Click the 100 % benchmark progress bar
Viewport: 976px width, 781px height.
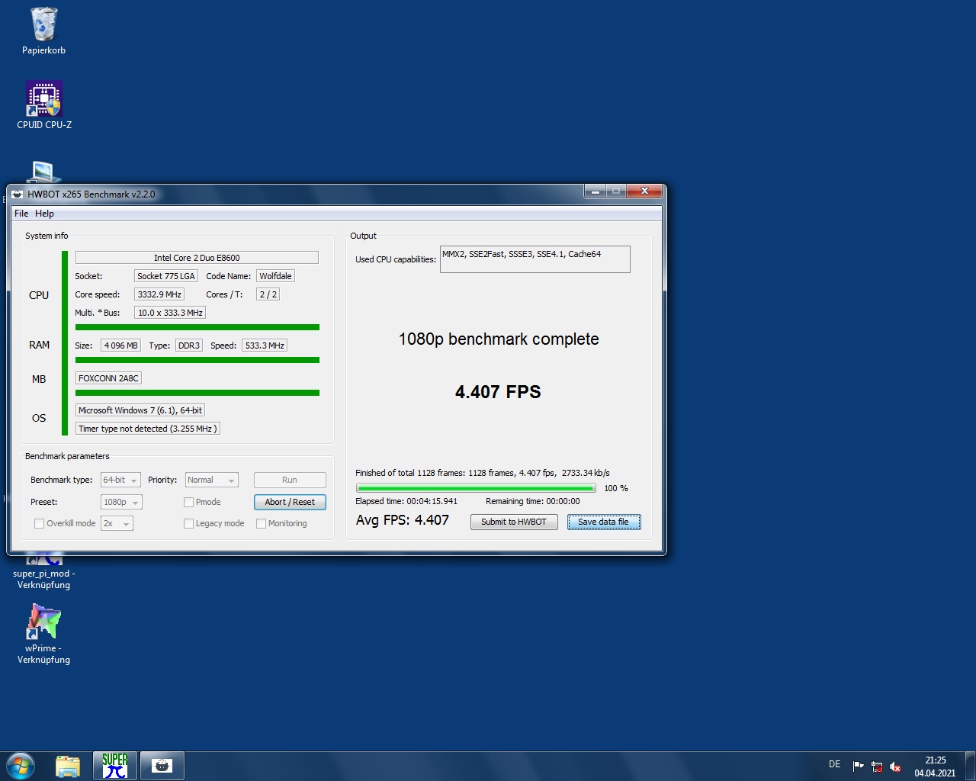pos(476,489)
